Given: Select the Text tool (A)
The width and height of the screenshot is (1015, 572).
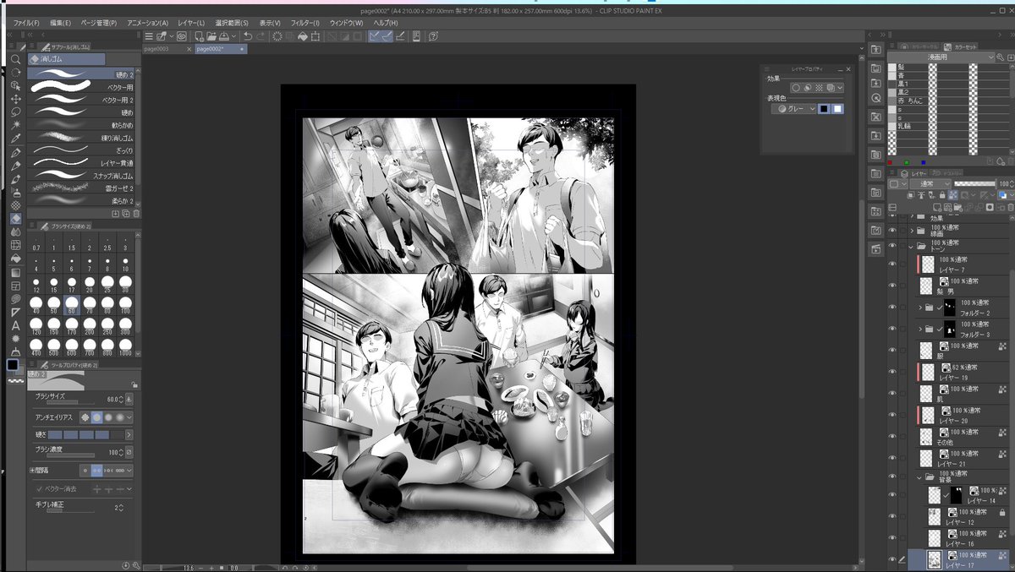Looking at the screenshot, I should (x=15, y=325).
